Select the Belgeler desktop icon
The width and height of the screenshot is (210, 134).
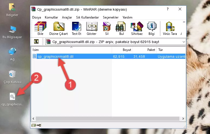coord(12,10)
